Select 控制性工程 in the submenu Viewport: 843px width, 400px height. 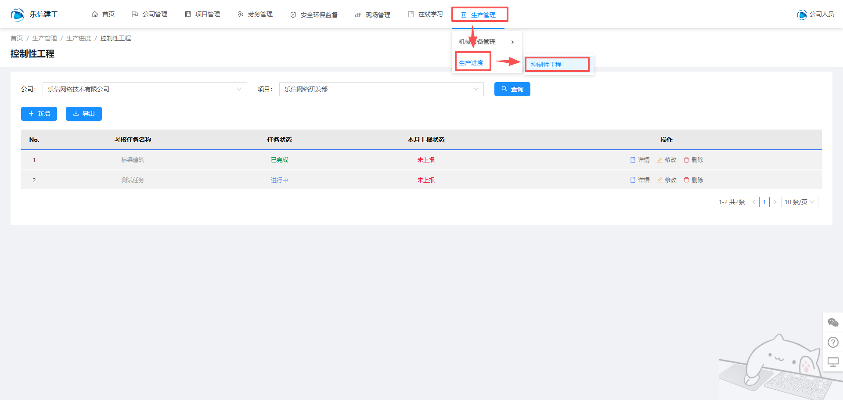coord(546,65)
